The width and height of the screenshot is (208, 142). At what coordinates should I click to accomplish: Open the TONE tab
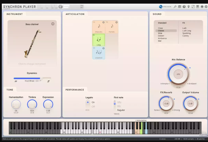pyautogui.click(x=10, y=90)
